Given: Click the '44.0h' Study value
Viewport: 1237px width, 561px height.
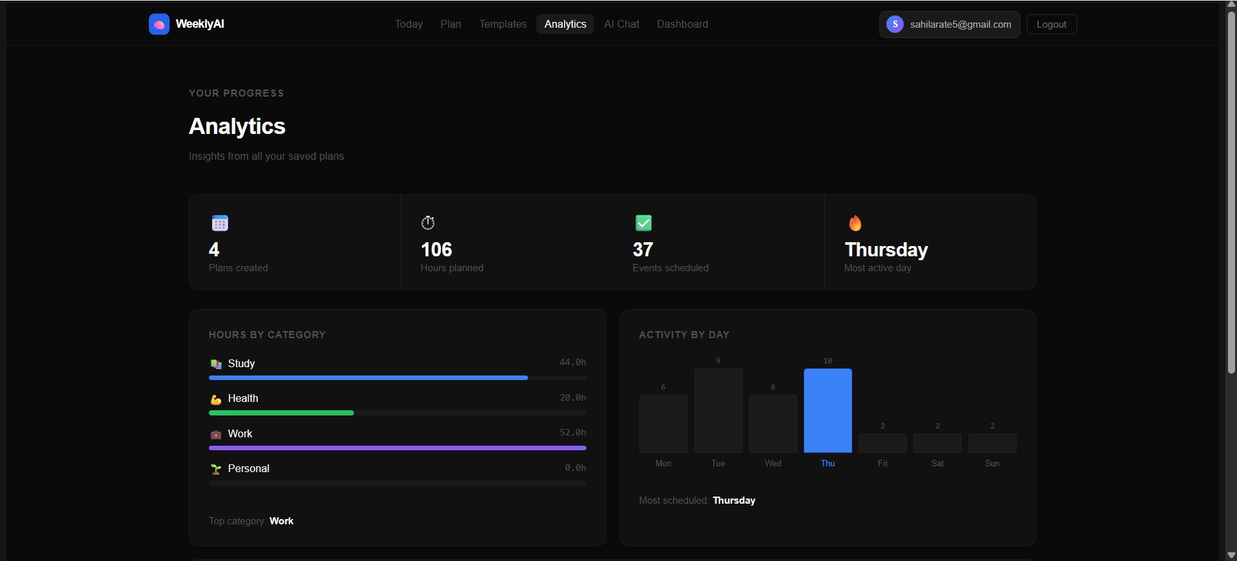Looking at the screenshot, I should coord(572,363).
